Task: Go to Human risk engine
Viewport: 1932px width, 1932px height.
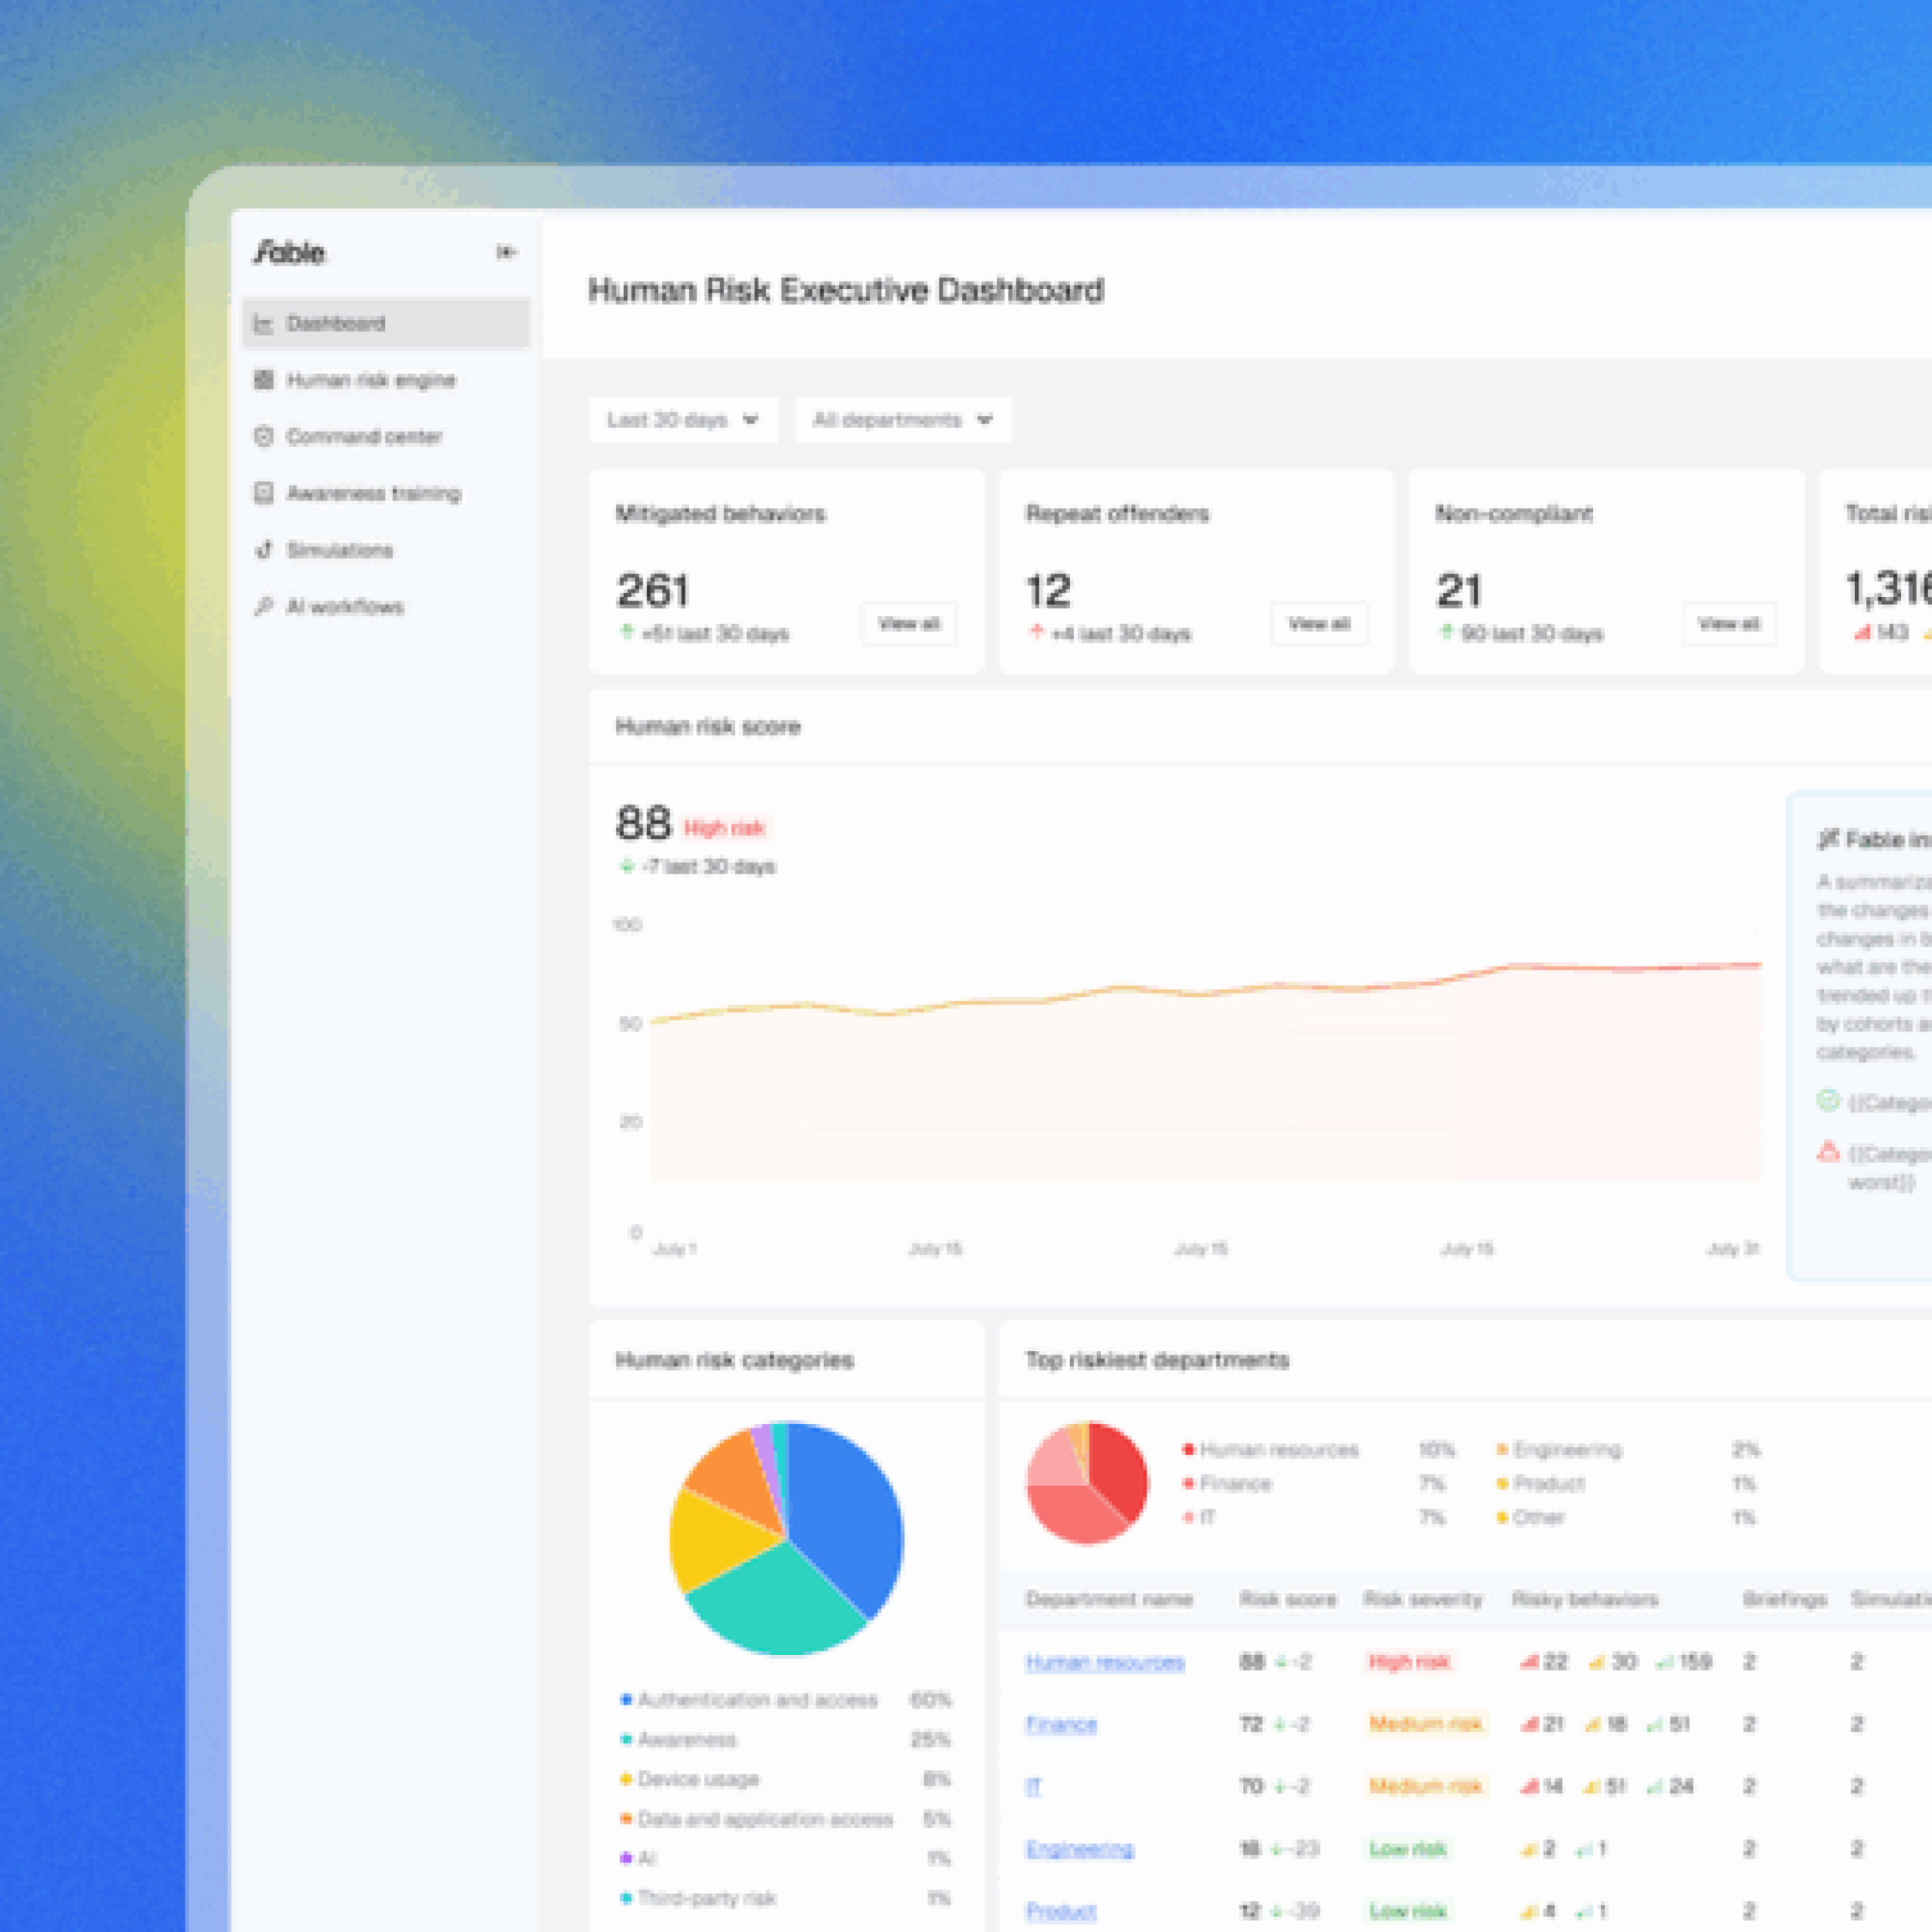Action: click(x=386, y=380)
